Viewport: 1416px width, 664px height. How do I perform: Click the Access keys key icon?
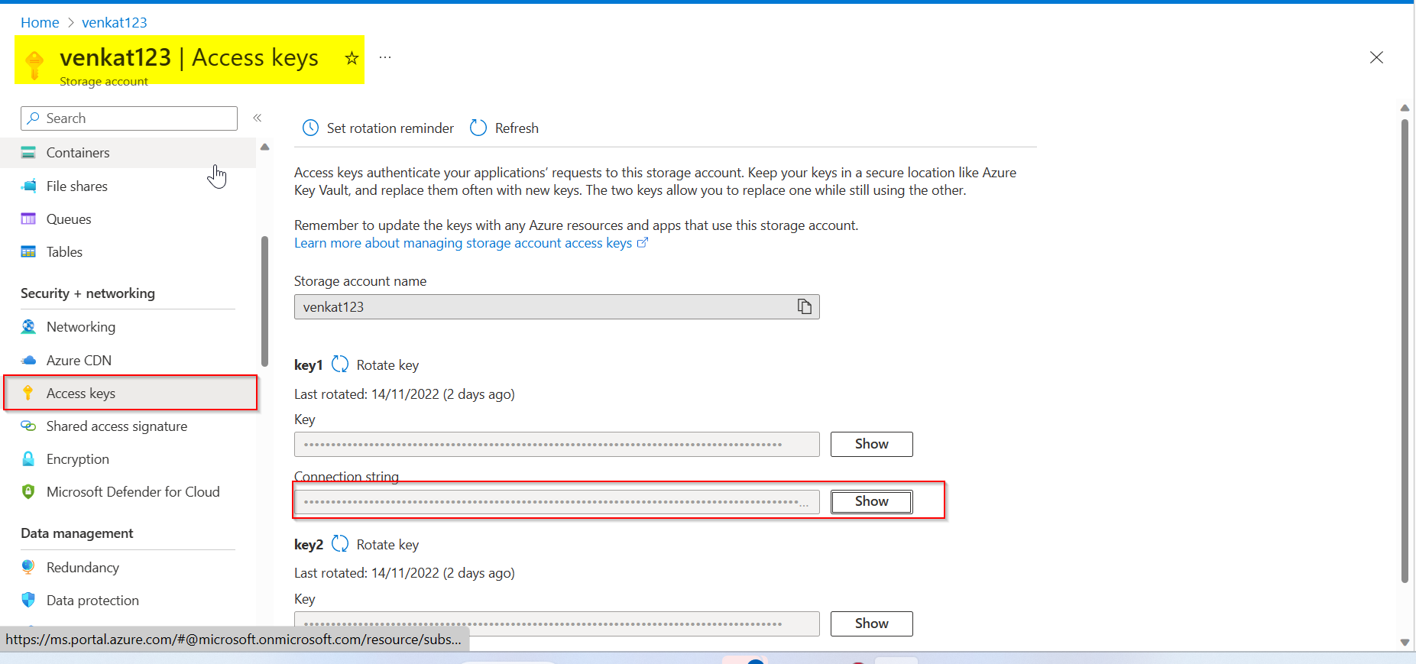(x=28, y=394)
